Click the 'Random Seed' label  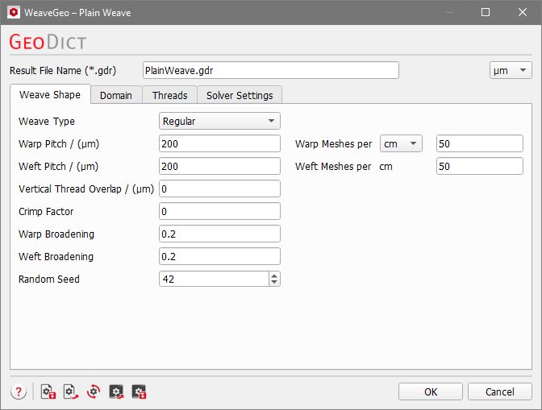click(49, 279)
